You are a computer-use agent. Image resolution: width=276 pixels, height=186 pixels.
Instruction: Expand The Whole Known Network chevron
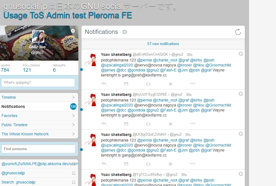[x=73, y=134]
